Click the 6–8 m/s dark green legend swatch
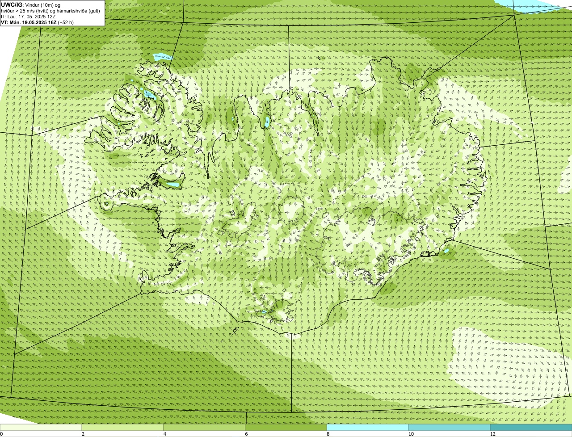572x437 pixels. pyautogui.click(x=286, y=427)
